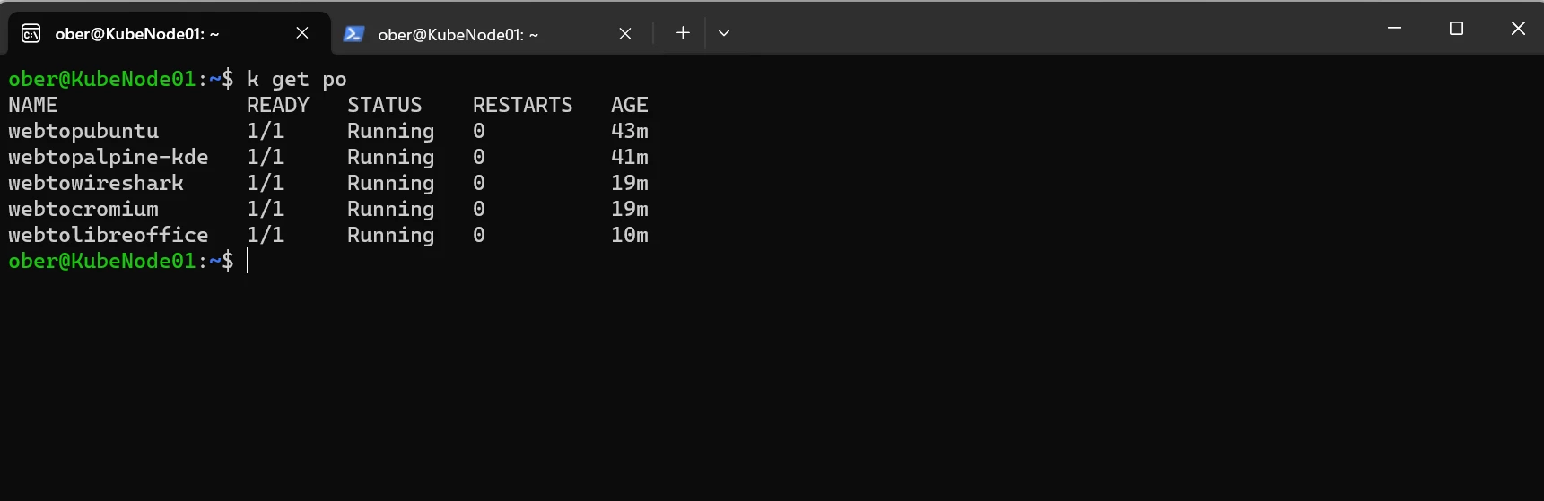
Task: Maximize the terminal window
Action: (1456, 28)
